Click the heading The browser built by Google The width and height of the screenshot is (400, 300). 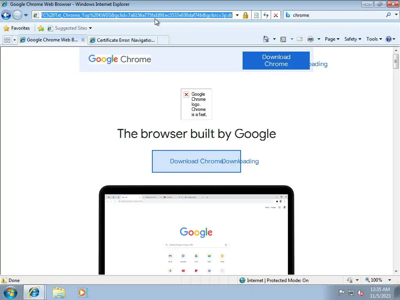click(196, 134)
